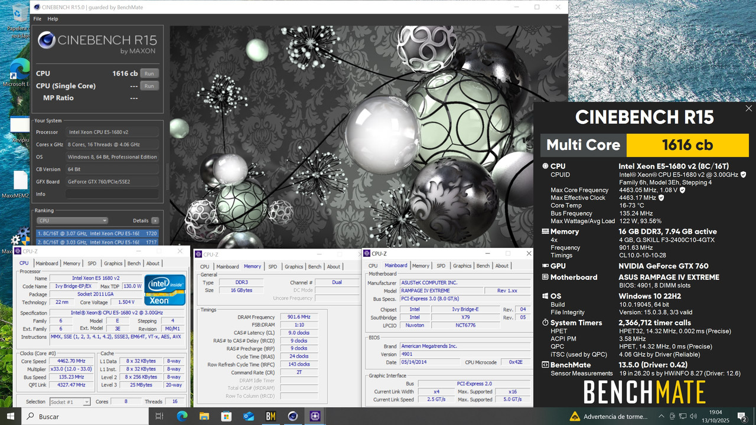Switch to CPU-Z via taskbar icon

coord(315,416)
